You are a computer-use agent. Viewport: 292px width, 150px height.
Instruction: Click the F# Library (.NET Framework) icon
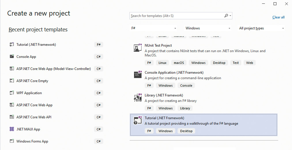[x=138, y=98]
